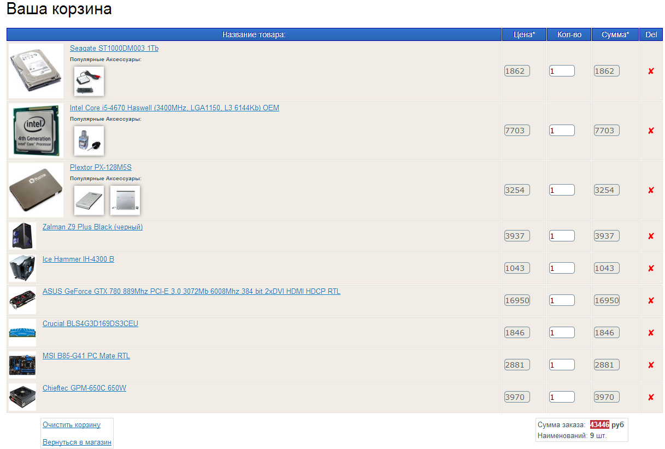Image resolution: width=665 pixels, height=449 pixels.
Task: Click Название товара column header
Action: point(254,34)
